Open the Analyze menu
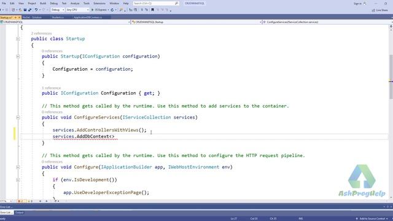This screenshot has height=221, width=393. click(75, 4)
